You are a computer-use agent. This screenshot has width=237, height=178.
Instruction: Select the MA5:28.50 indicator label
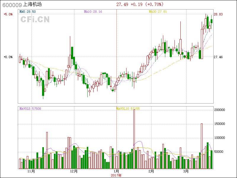(x=28, y=12)
